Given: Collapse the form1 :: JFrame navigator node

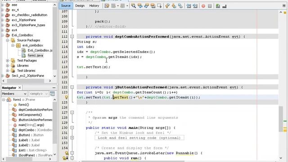Looking at the screenshot, I should click(x=4, y=99).
